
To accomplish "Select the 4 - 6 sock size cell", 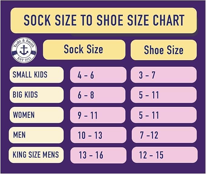I will [x=98, y=75].
